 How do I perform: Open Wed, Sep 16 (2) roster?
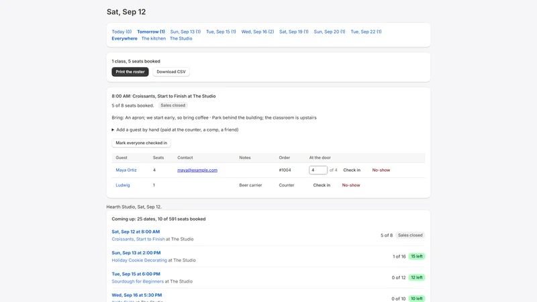[x=258, y=32]
